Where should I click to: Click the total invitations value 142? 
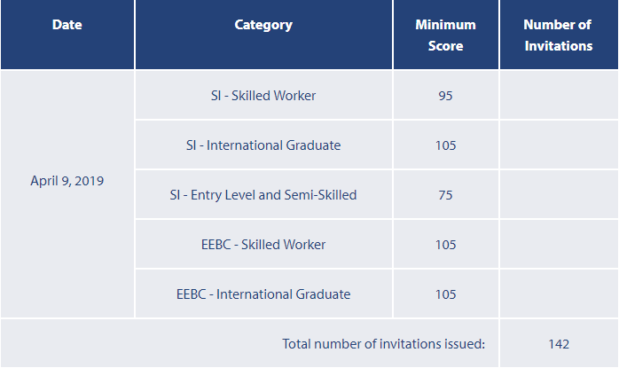558,343
